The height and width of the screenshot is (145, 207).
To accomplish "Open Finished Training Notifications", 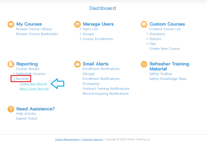I will click(106, 89).
